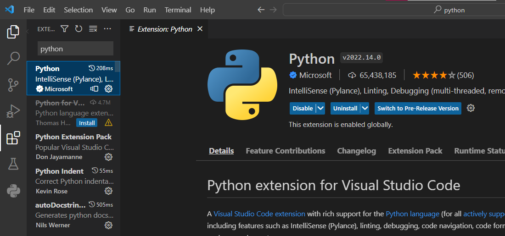Open the Source Control view
Image resolution: width=505 pixels, height=236 pixels.
click(13, 85)
